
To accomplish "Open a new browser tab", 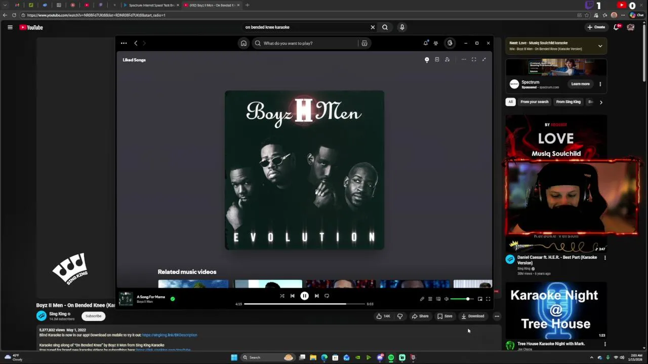I will (x=247, y=5).
